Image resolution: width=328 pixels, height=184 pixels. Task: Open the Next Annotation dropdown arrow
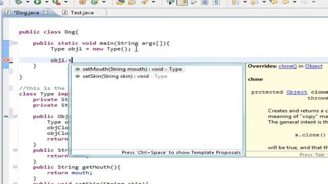tap(245, 2)
